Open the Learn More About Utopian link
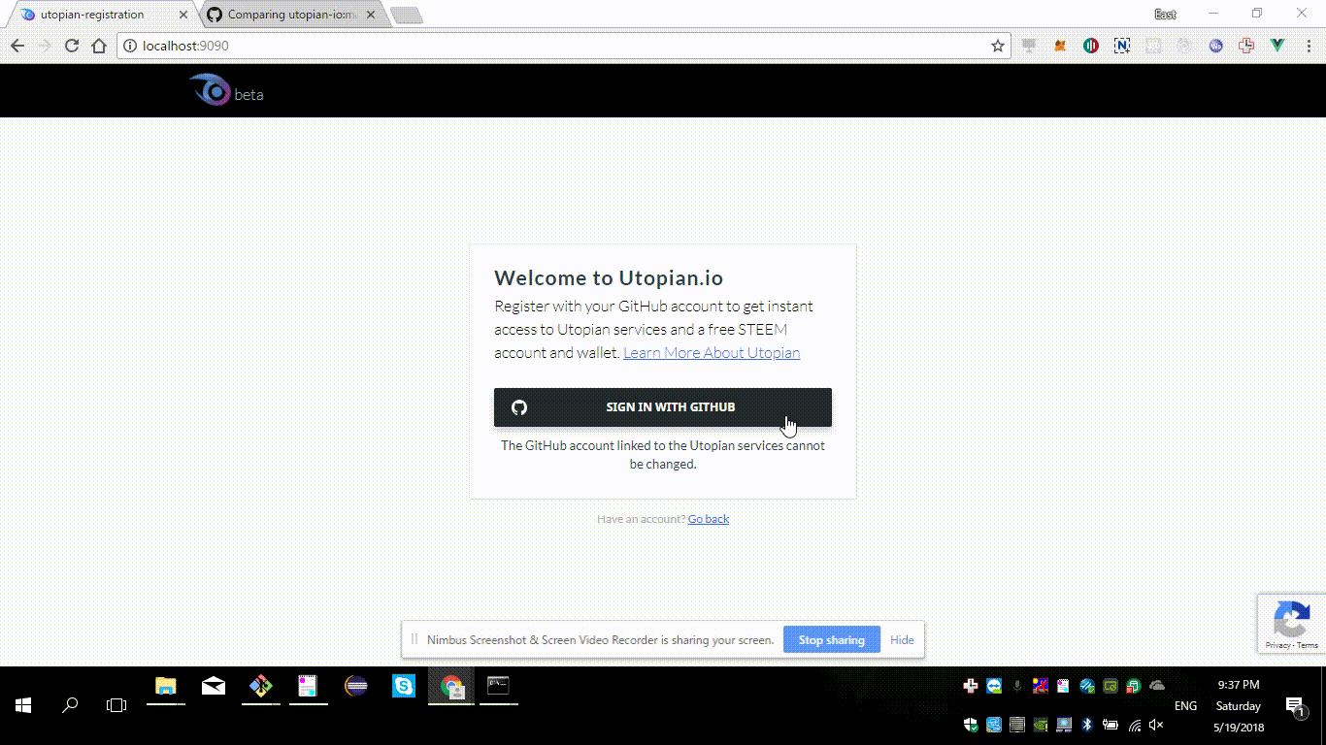 click(712, 353)
